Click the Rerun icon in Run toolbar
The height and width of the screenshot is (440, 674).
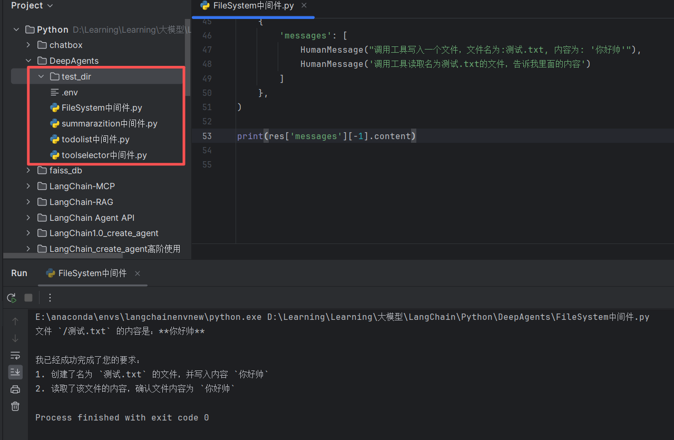[x=11, y=298]
